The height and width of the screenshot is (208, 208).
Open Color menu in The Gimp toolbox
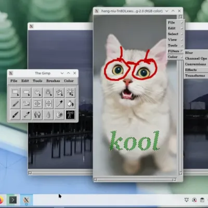pos(69,81)
